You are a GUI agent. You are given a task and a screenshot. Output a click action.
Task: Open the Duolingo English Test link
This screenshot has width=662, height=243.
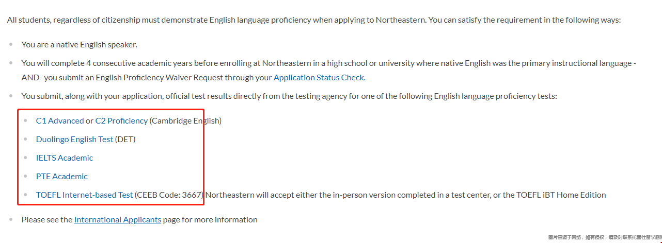coord(74,140)
